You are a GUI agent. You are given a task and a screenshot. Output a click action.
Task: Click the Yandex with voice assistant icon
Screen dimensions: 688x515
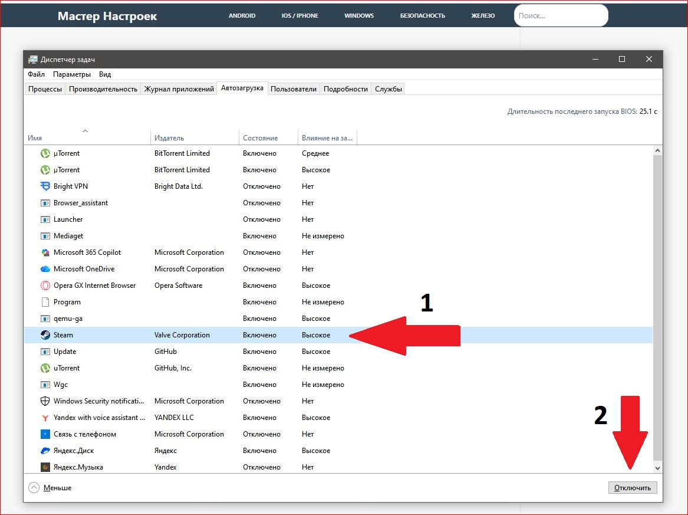45,418
